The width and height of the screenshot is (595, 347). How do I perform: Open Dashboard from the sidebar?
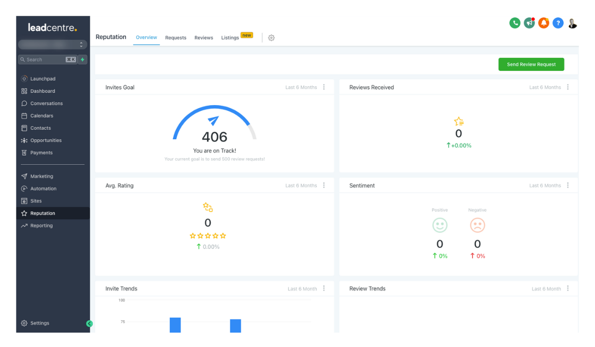(43, 91)
